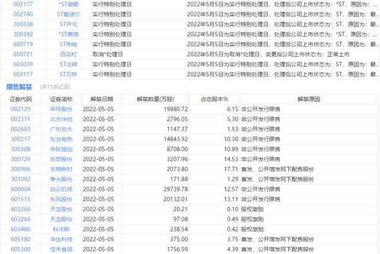Open stock code 300308 link
The width and height of the screenshot is (380, 254).
click(21, 149)
